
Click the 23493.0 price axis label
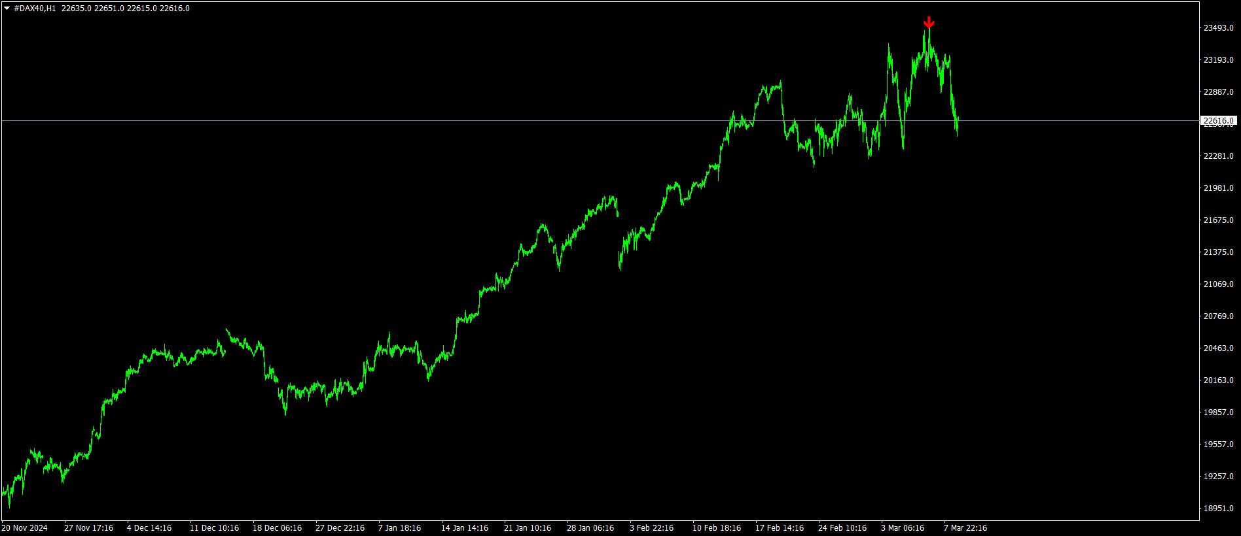1219,28
